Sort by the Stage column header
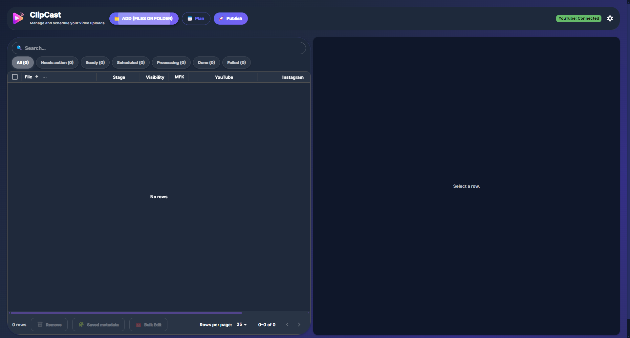 [x=119, y=77]
